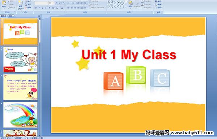This screenshot has width=217, height=139.
Task: Click the Find (查找) binoculars icon
Action: coord(156,1)
